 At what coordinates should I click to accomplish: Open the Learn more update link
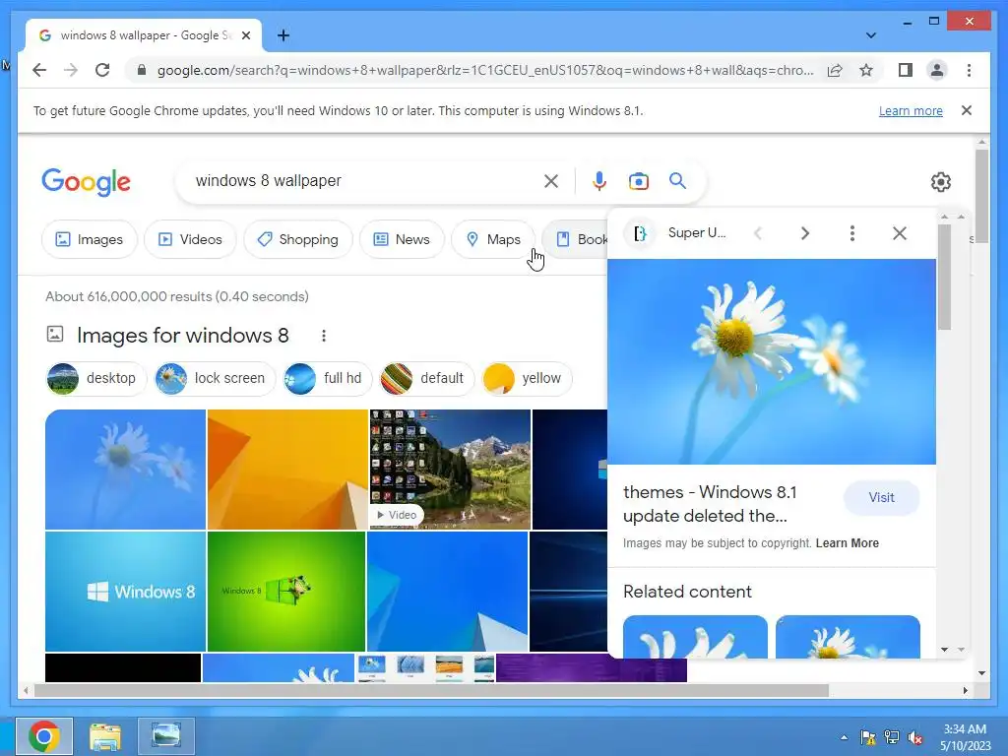911,110
